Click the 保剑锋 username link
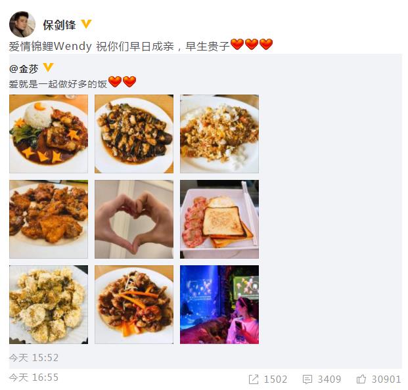408x390 pixels. click(59, 25)
